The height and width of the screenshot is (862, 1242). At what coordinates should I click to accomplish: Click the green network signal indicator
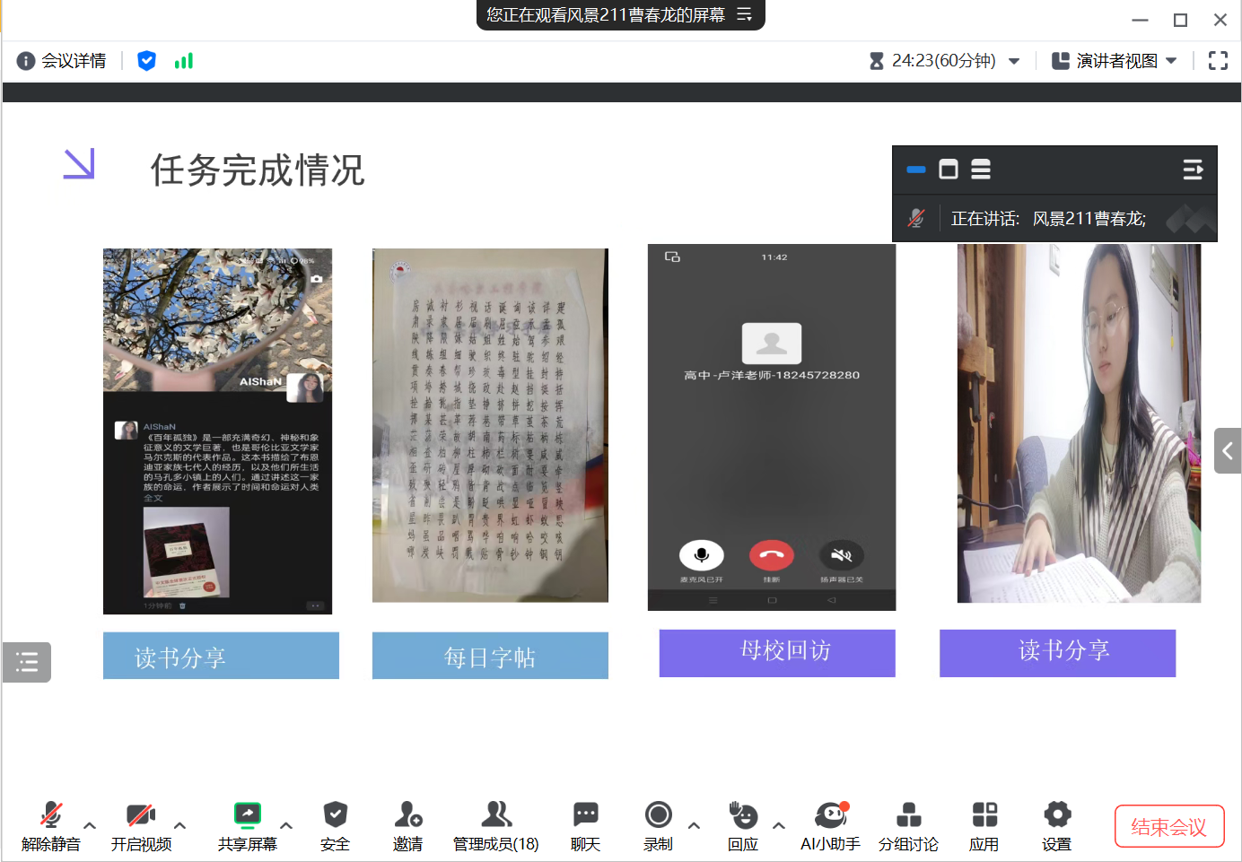point(184,61)
